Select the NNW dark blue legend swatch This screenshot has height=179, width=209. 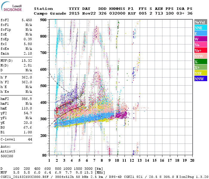201,78
